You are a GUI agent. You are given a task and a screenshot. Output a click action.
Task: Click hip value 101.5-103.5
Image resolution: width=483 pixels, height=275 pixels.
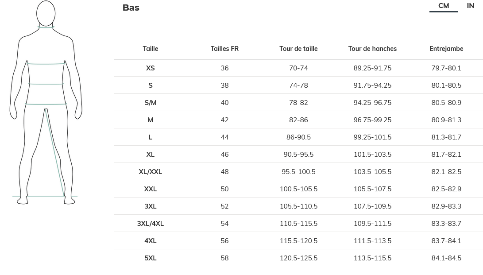pyautogui.click(x=372, y=155)
